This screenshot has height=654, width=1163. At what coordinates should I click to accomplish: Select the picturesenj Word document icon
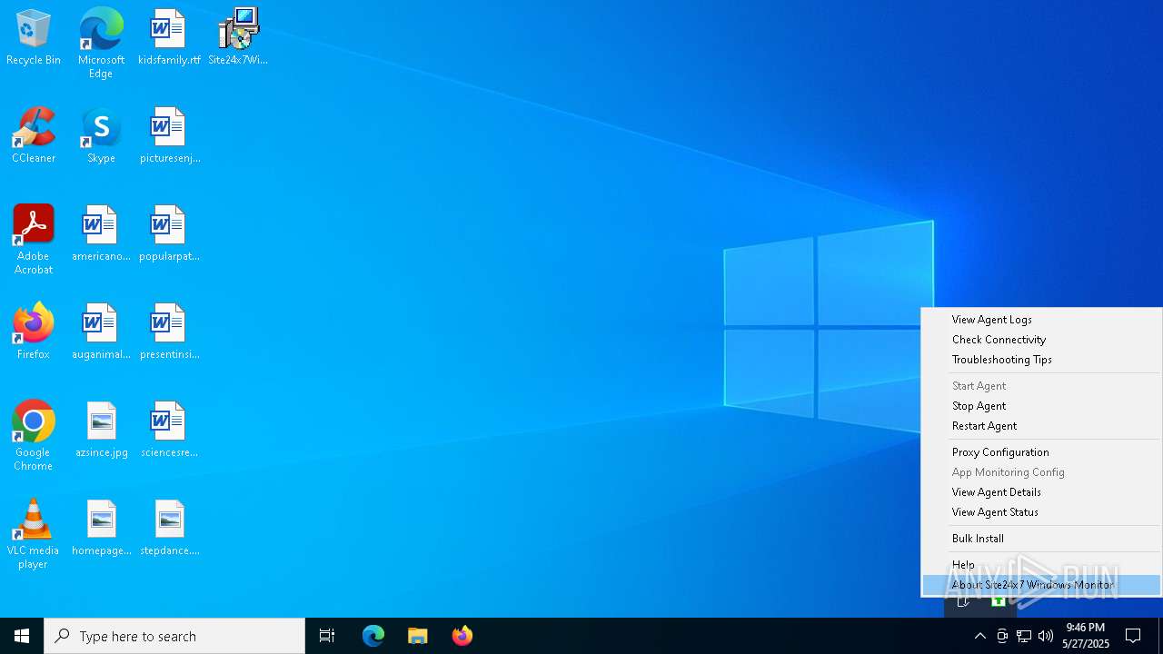[x=169, y=136]
